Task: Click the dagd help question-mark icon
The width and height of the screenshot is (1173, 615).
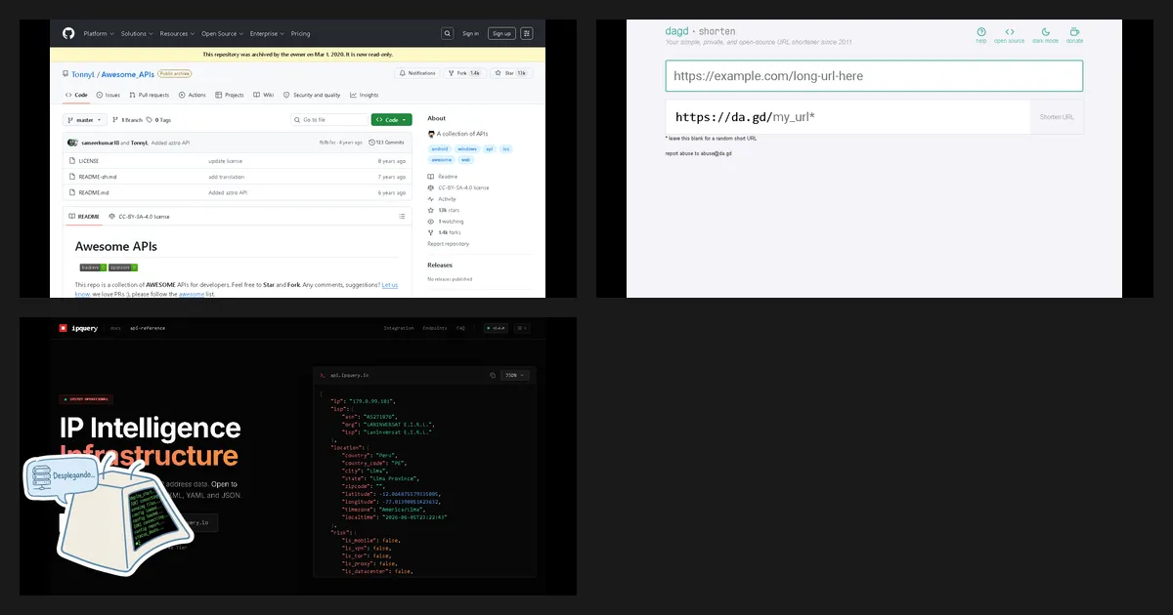Action: (981, 32)
